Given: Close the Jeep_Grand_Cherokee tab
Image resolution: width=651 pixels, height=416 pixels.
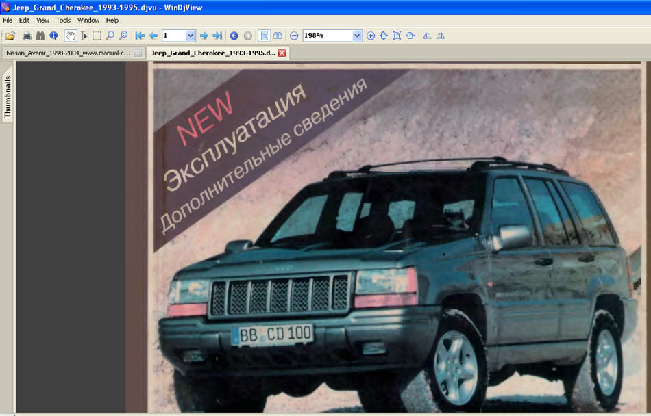Looking at the screenshot, I should pyautogui.click(x=282, y=53).
